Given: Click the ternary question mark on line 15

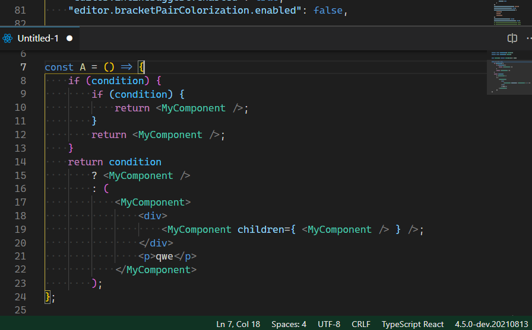Looking at the screenshot, I should point(94,175).
